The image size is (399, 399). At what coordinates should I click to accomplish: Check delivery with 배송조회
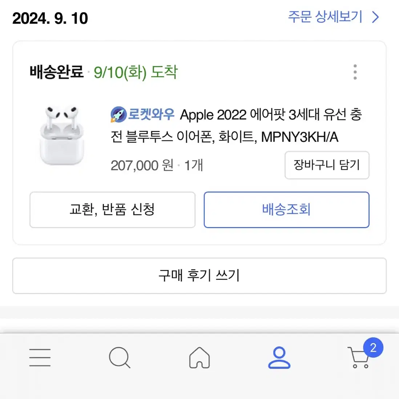click(286, 210)
